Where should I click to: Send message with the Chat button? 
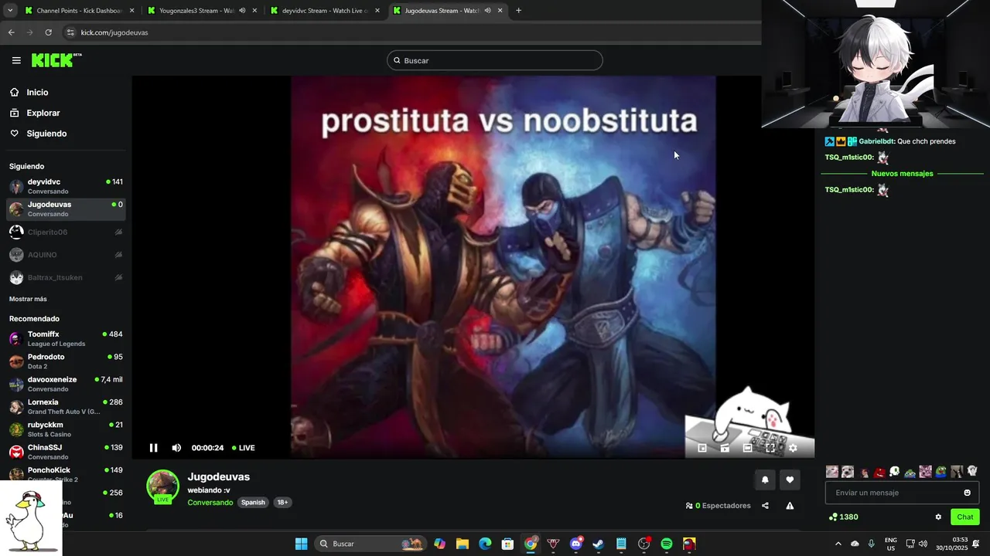click(x=965, y=517)
